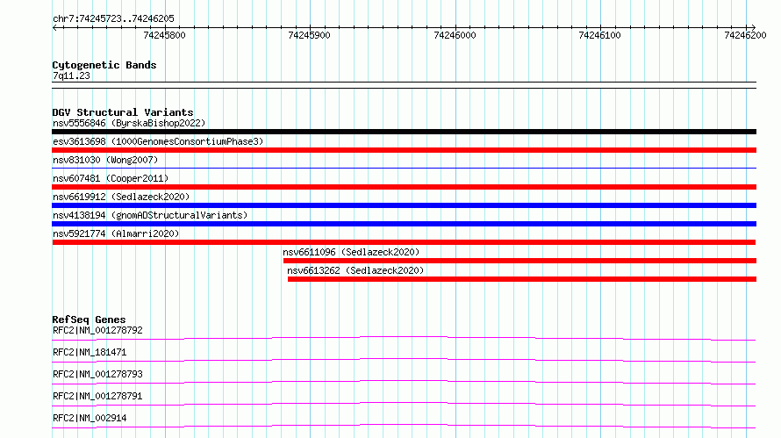Click ruler label 74246100
Viewport: 781px width, 438px height.
(599, 35)
